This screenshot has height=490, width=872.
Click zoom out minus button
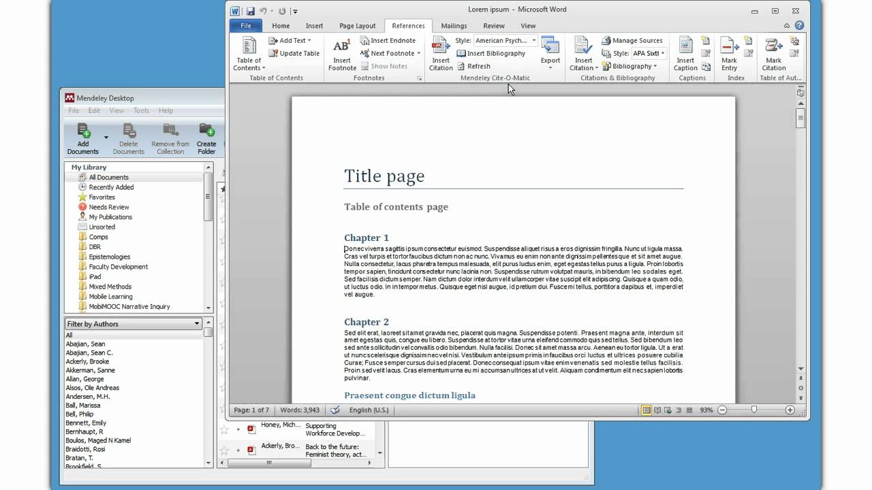pyautogui.click(x=722, y=410)
